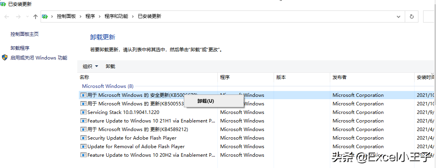Viewport: 436px width, 168px height.
Task: Sort by the 版本 column header
Action: tap(281, 77)
